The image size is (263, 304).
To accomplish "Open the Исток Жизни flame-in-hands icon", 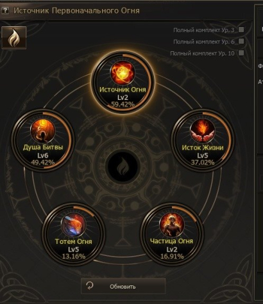I will tap(203, 131).
